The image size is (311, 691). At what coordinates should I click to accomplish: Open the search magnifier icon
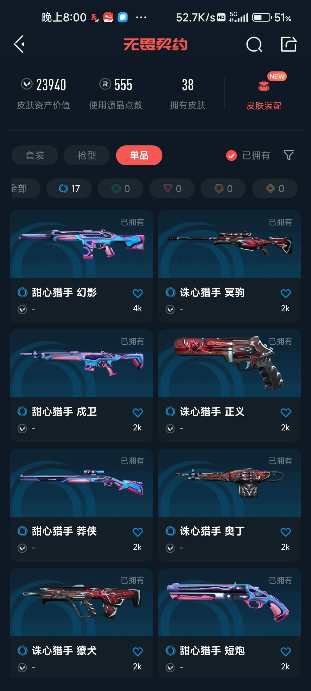(x=254, y=44)
